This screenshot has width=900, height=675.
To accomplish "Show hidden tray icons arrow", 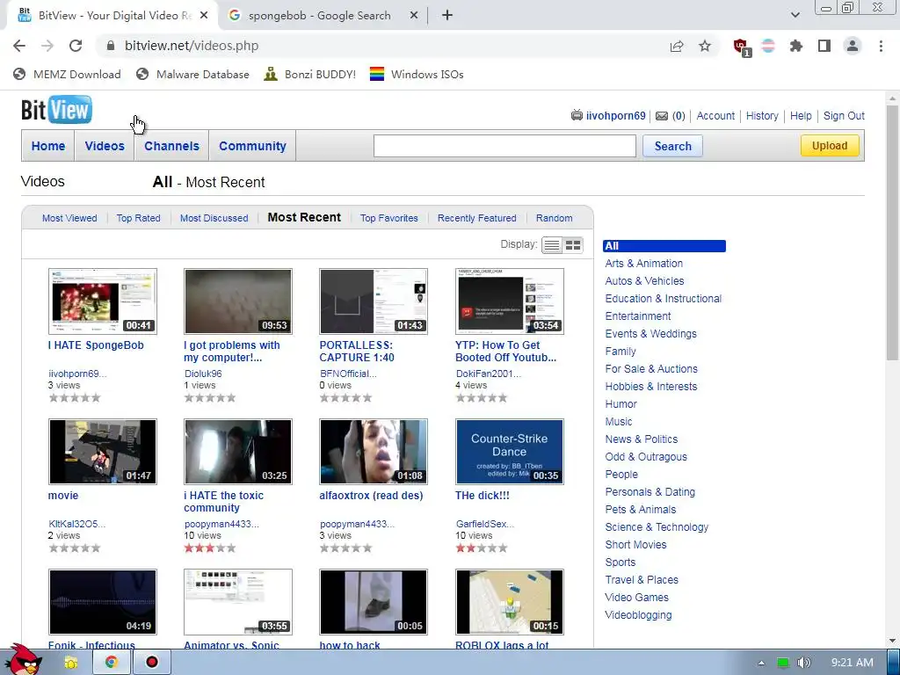I will click(x=761, y=663).
